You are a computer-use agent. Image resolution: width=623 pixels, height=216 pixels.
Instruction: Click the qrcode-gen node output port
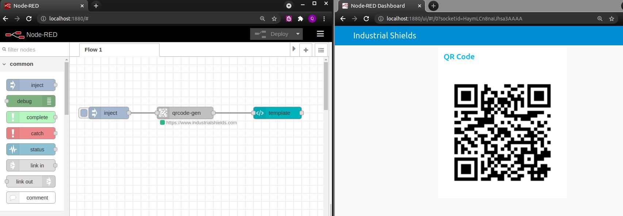(213, 113)
